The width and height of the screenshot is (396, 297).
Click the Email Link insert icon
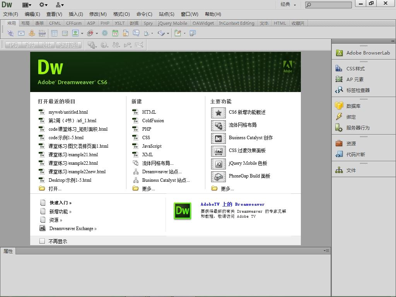pos(21,33)
